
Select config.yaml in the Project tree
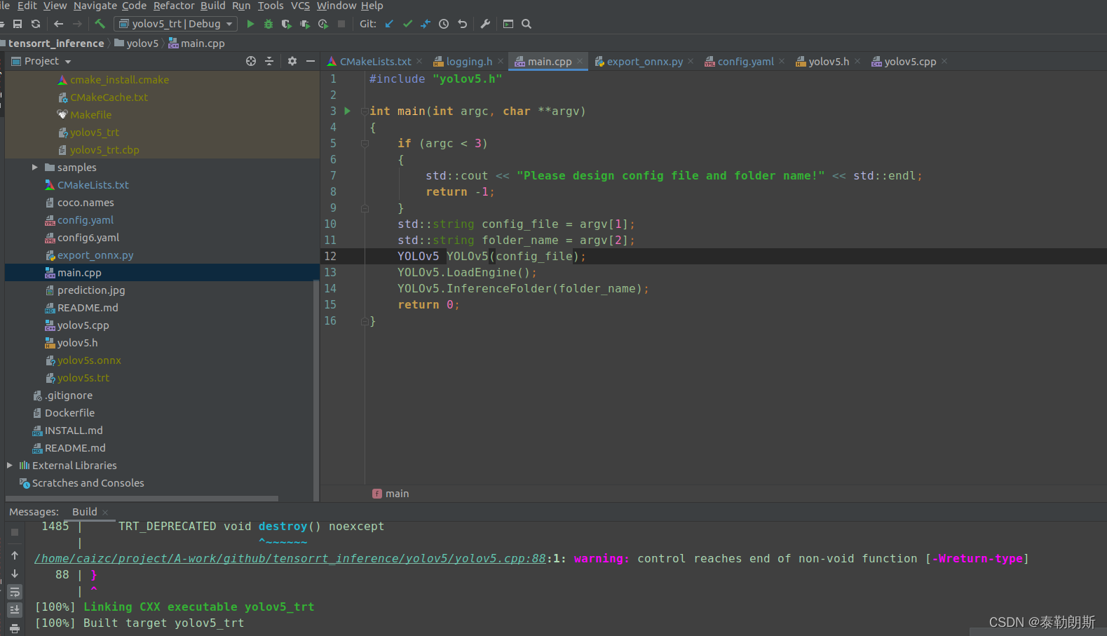pos(85,220)
